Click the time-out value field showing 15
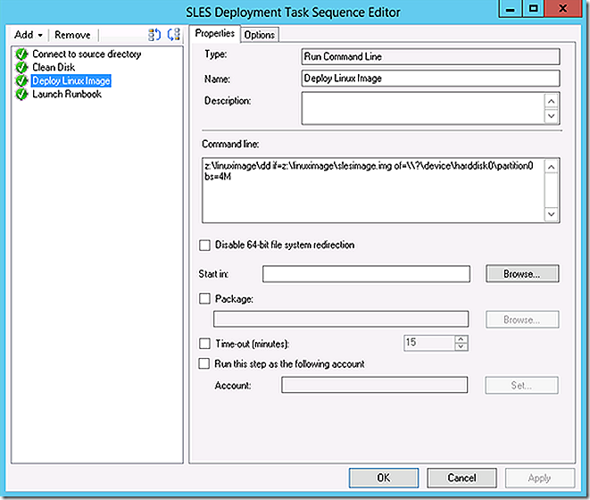The height and width of the screenshot is (500, 590). tap(429, 343)
